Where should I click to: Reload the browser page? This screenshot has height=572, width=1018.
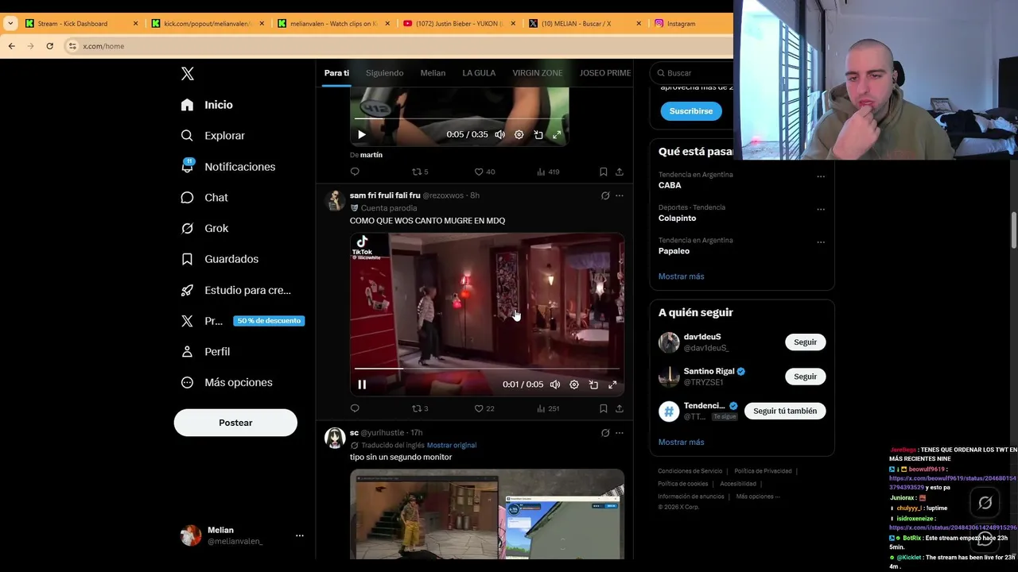[x=49, y=46]
